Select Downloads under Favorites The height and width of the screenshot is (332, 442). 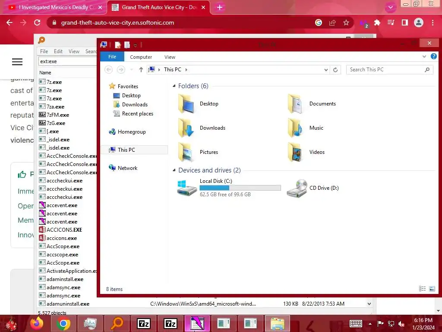pos(135,105)
